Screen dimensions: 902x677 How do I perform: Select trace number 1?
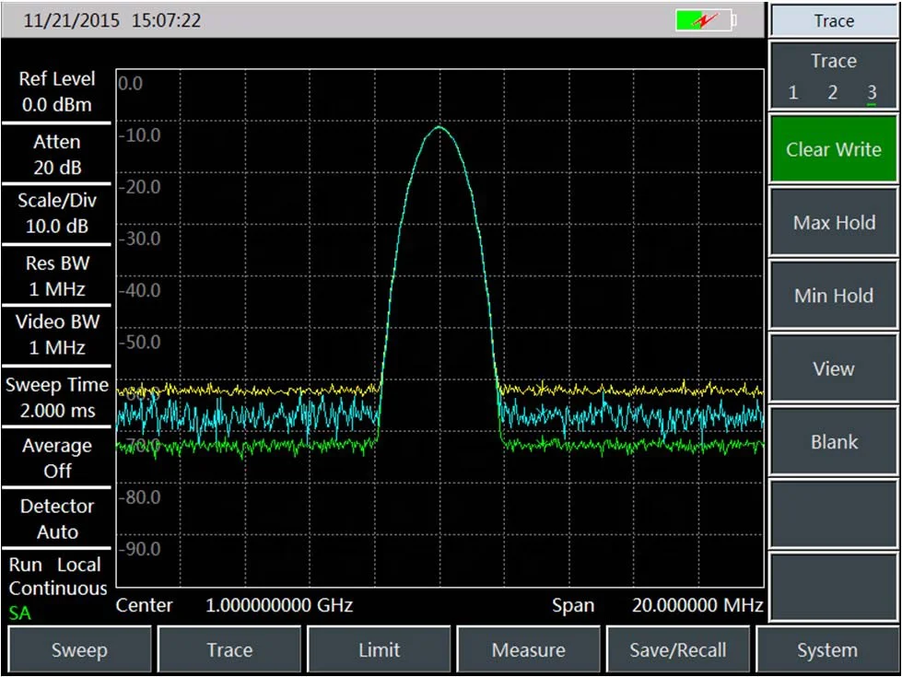point(793,92)
